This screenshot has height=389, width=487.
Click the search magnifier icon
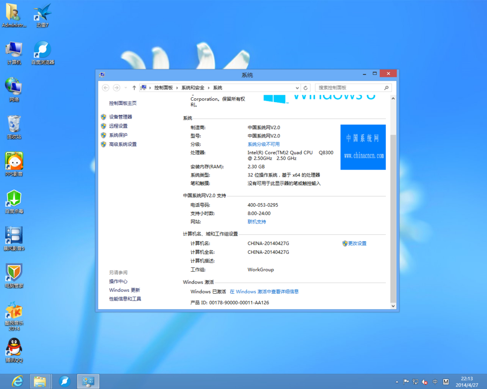(386, 88)
